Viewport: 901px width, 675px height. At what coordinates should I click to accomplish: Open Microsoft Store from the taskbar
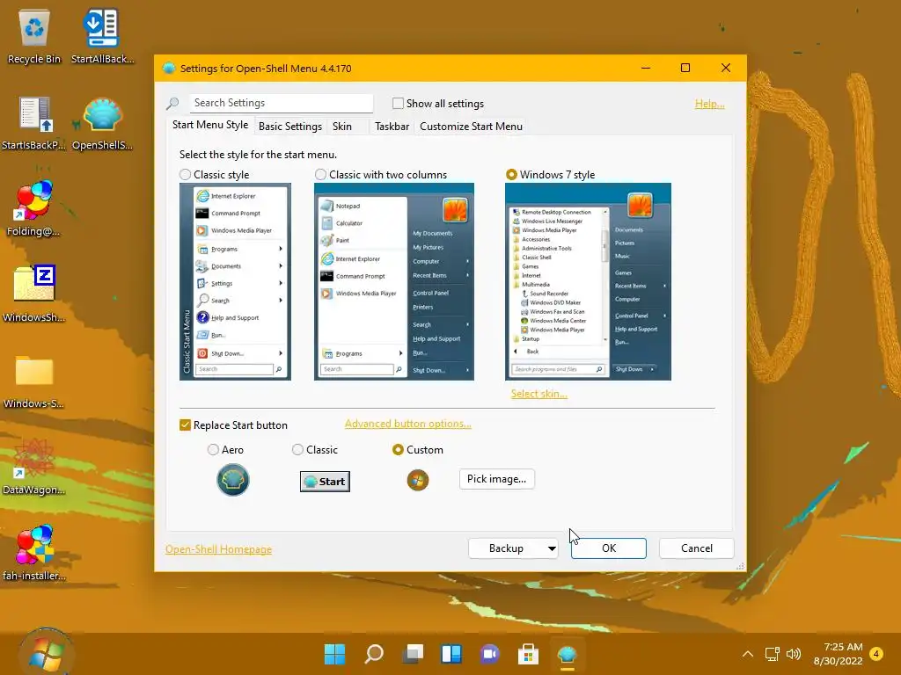point(528,654)
